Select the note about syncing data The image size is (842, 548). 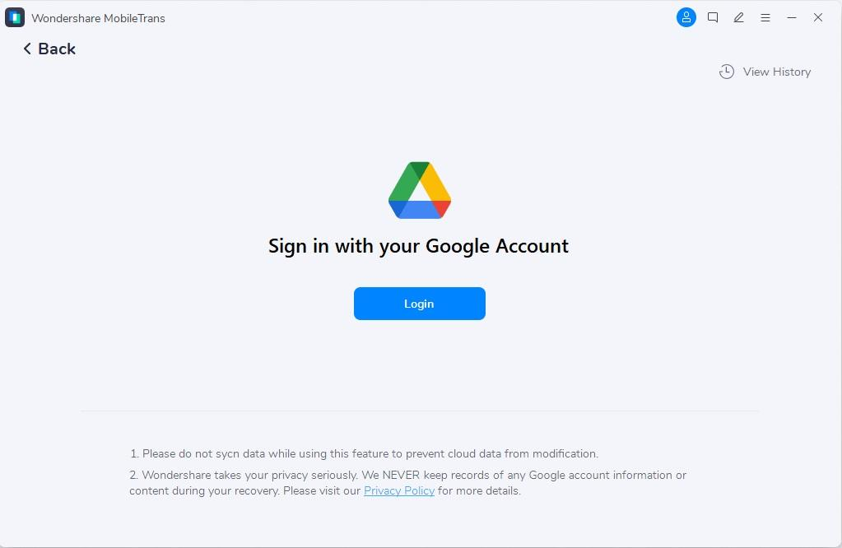365,453
